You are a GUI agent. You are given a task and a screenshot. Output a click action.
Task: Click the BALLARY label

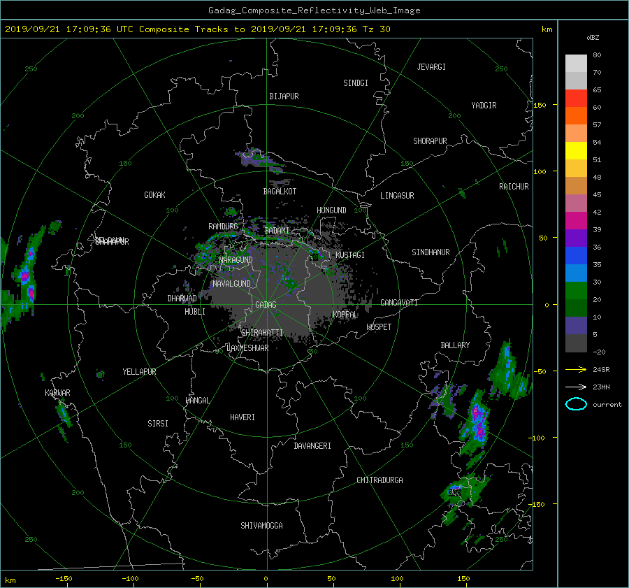click(x=455, y=345)
